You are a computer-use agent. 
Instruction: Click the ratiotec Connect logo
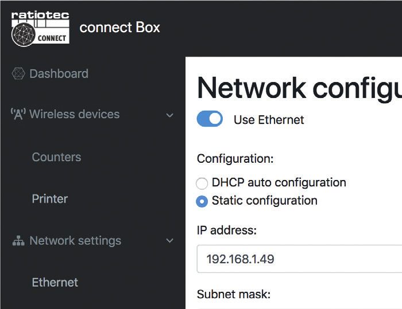click(x=40, y=29)
